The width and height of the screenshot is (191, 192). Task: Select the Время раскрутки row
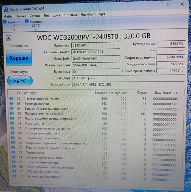click(x=94, y=104)
